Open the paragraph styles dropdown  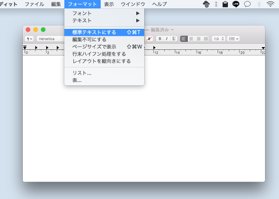pyautogui.click(x=29, y=39)
